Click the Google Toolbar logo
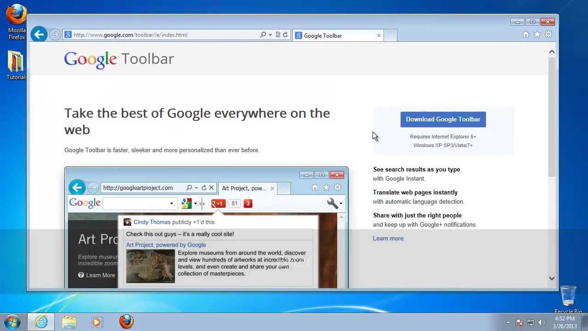Screen dimensions: 588x331 [x=119, y=59]
